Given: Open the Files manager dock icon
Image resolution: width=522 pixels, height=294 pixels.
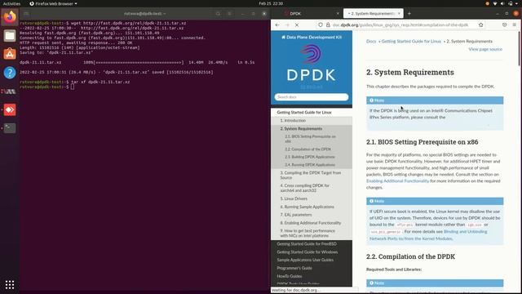Looking at the screenshot, I should coord(10,35).
